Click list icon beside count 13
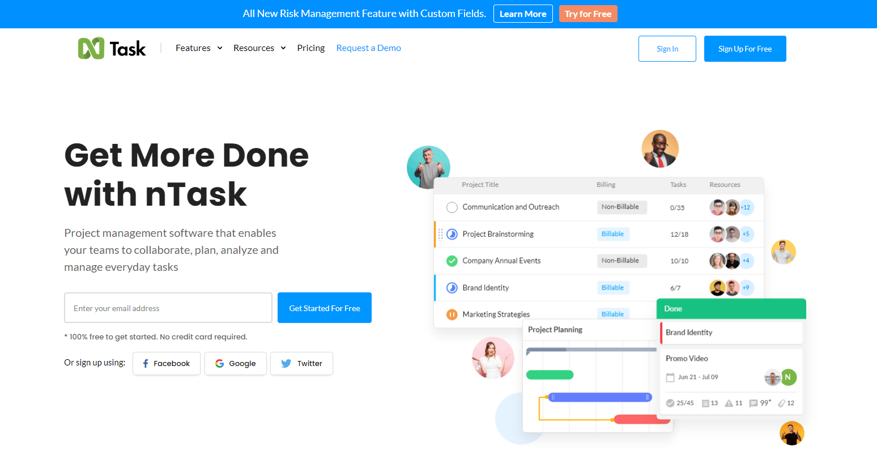The height and width of the screenshot is (472, 877). [705, 403]
